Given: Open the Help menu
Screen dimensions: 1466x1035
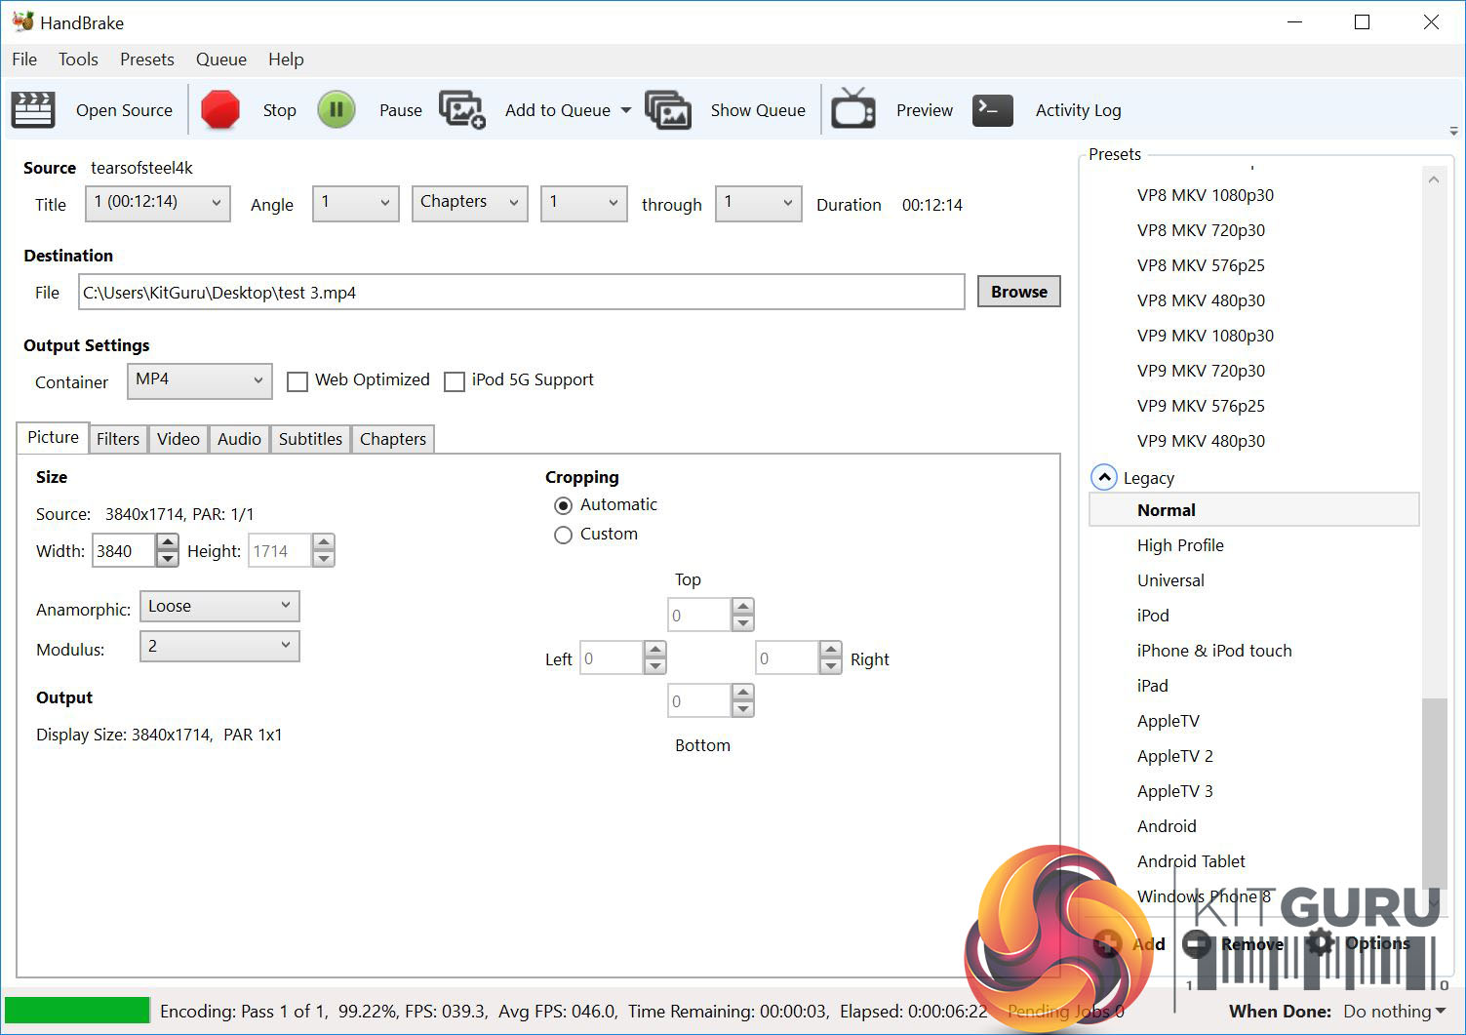Looking at the screenshot, I should coord(286,60).
